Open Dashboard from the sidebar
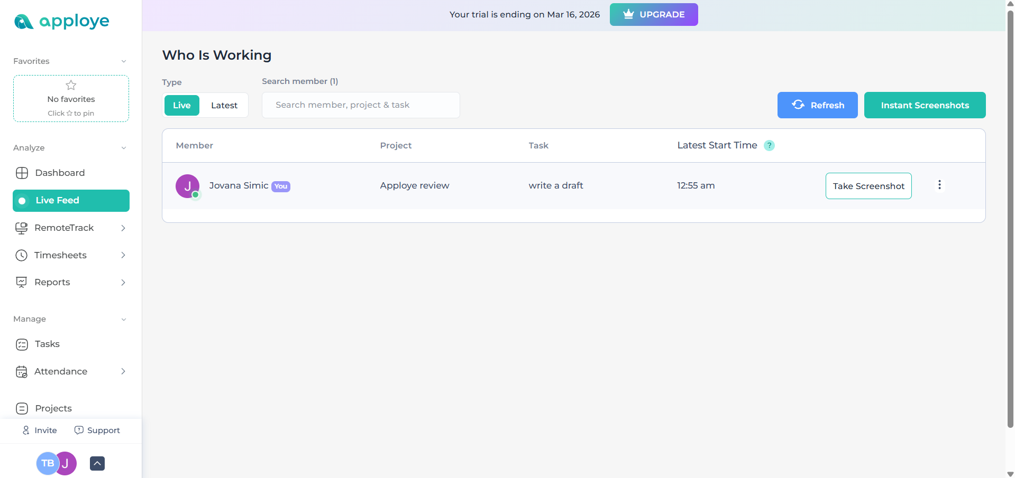The width and height of the screenshot is (1015, 478). (x=59, y=173)
